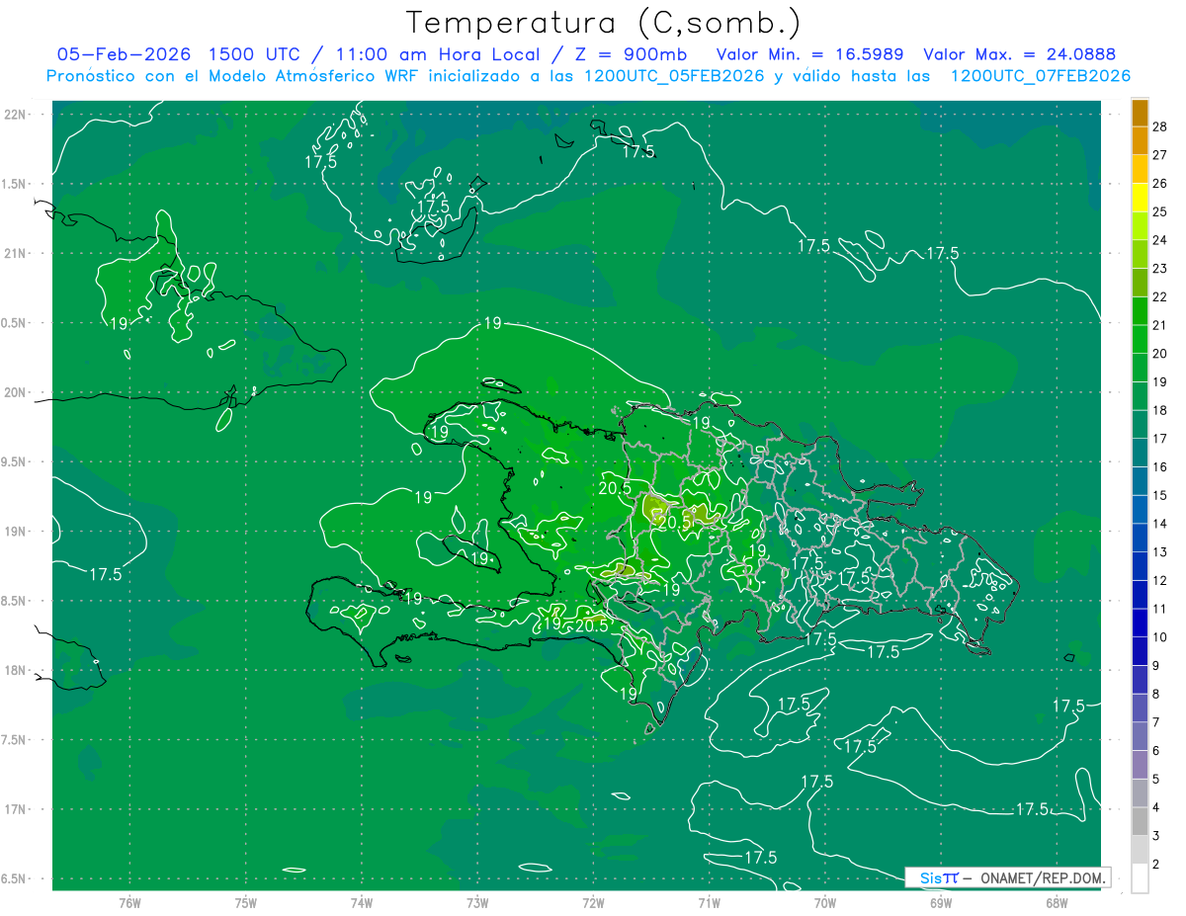Click color scale label "27"
The image size is (1186, 916).
tap(1160, 154)
